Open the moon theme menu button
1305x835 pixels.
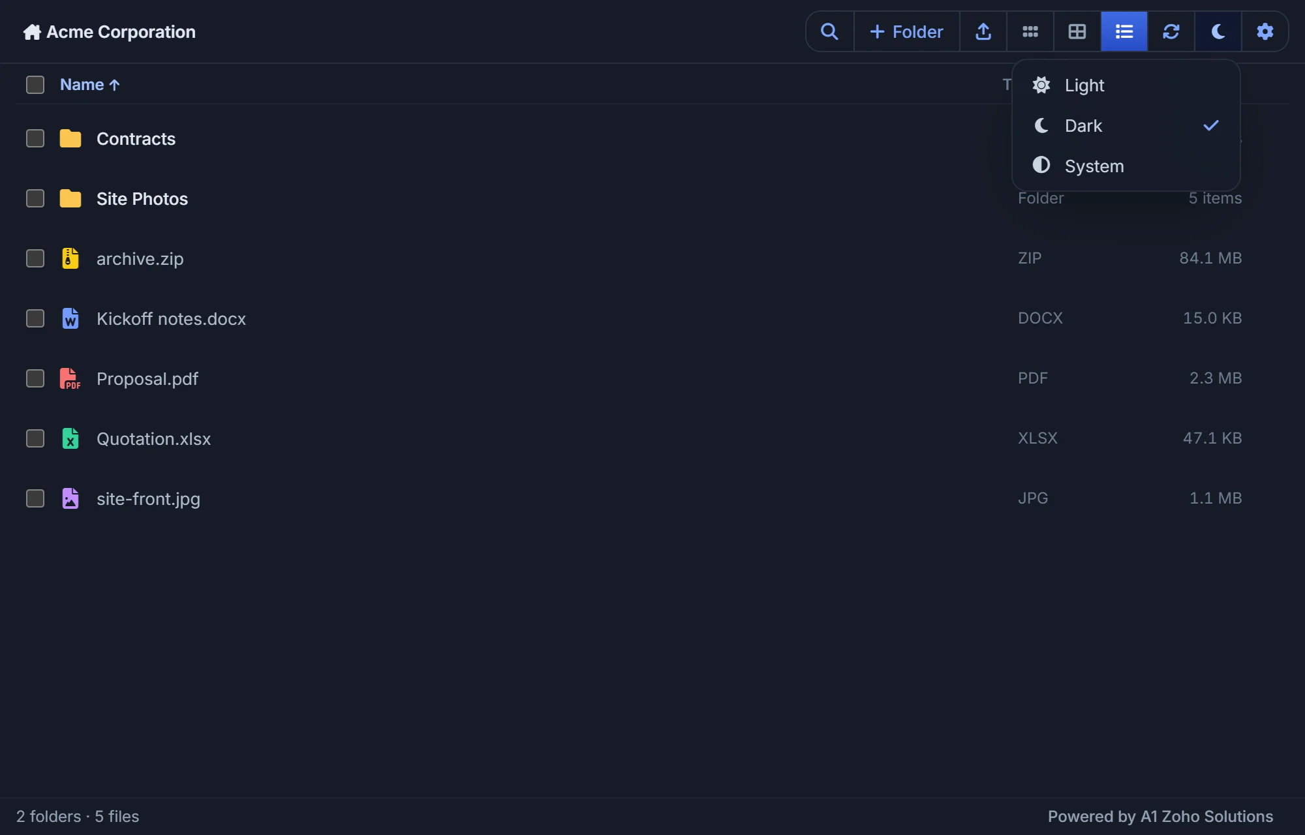point(1218,31)
